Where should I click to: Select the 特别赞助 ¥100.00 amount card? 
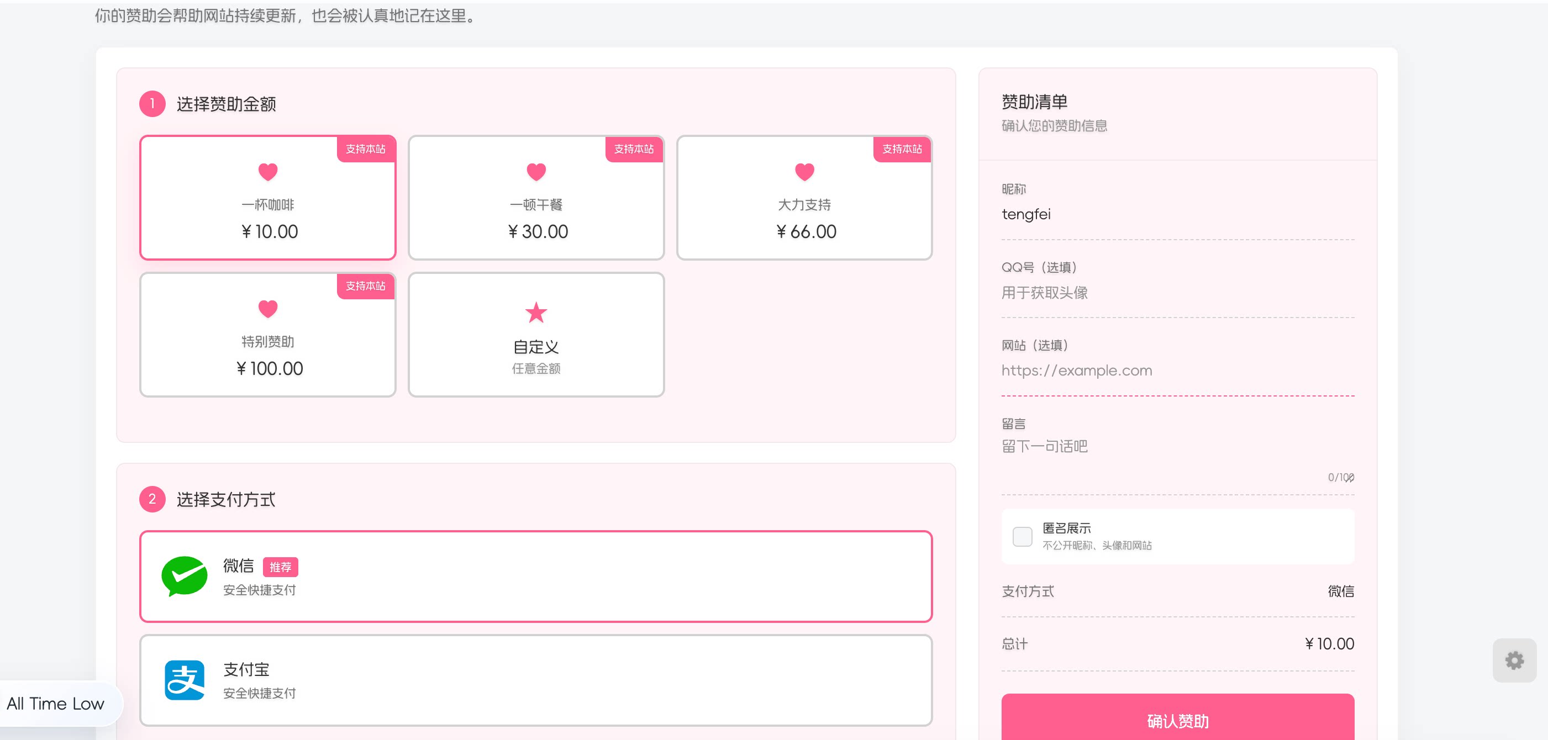pos(267,335)
